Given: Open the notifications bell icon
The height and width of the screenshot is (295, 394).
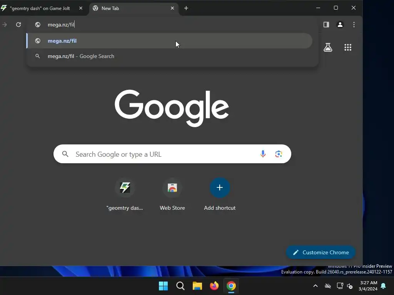Looking at the screenshot, I should point(384,286).
